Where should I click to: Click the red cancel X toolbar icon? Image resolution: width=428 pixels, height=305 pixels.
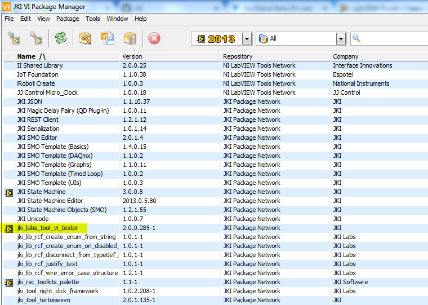154,38
